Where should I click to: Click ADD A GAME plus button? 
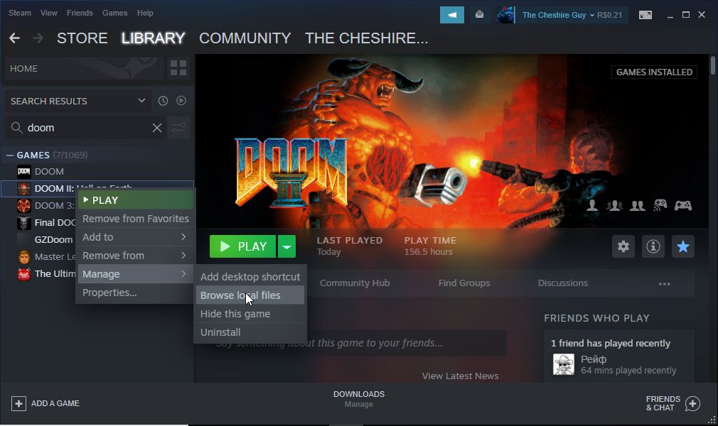pos(45,403)
